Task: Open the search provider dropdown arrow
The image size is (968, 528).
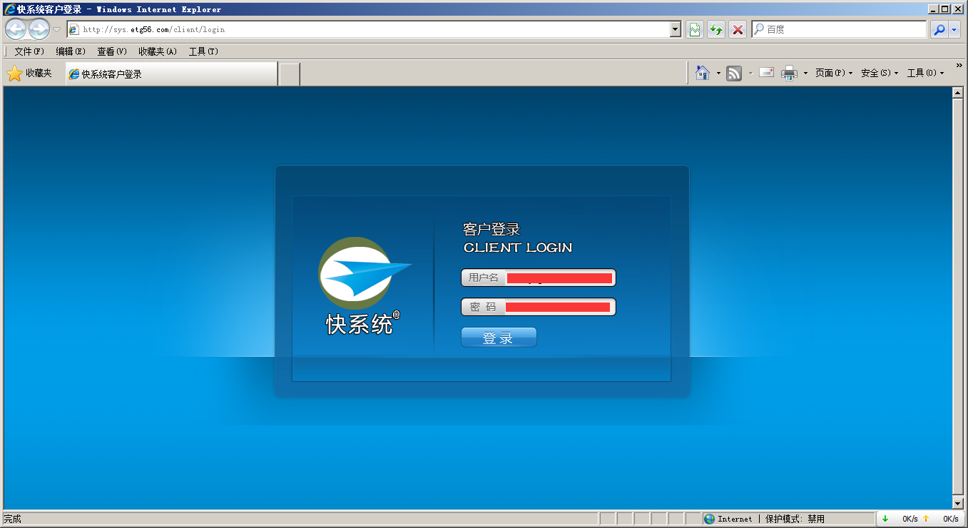Action: (954, 29)
